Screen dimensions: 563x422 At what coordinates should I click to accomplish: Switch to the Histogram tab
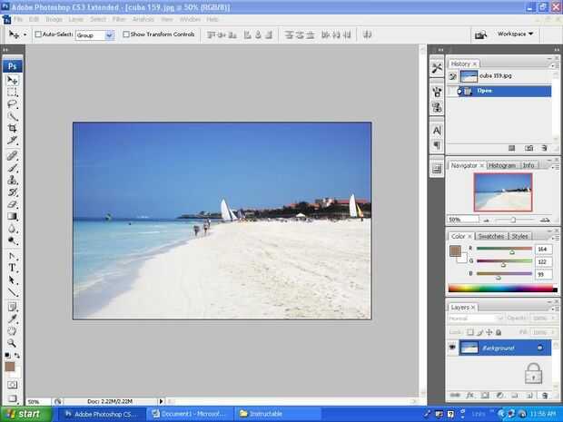click(x=502, y=165)
